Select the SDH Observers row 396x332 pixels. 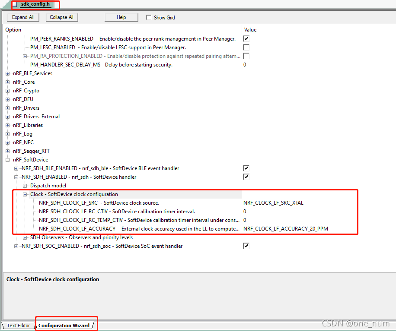click(x=81, y=237)
